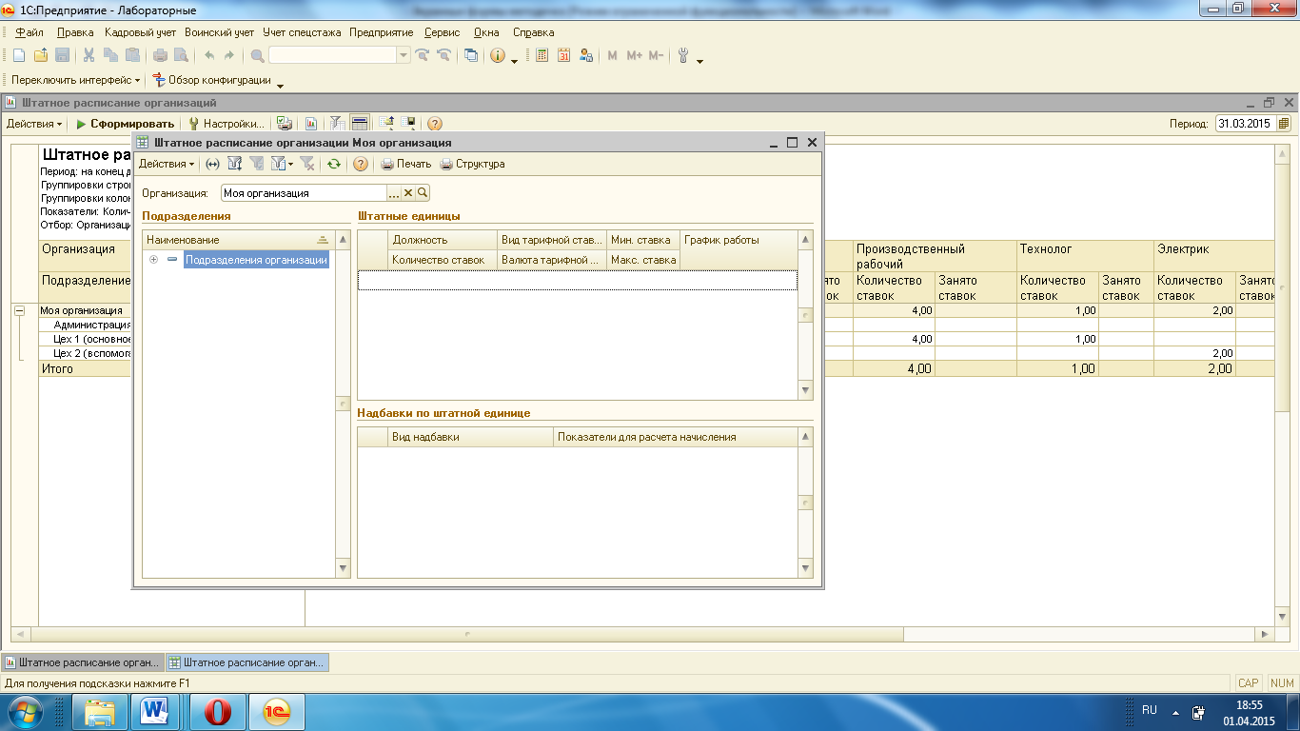
Task: Open Opera from the Windows taskbar
Action: pos(218,710)
